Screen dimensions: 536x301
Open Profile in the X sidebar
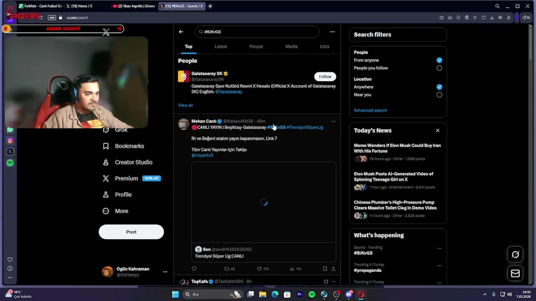(x=117, y=194)
